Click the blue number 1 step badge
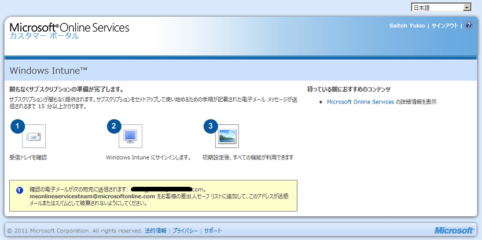482x240 pixels. pyautogui.click(x=18, y=126)
